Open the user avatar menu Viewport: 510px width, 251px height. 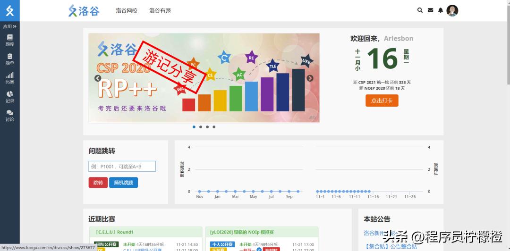pos(452,10)
